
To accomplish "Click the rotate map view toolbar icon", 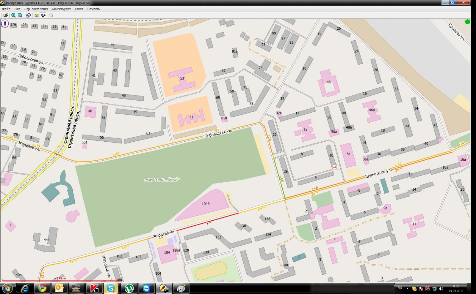I will [28, 15].
